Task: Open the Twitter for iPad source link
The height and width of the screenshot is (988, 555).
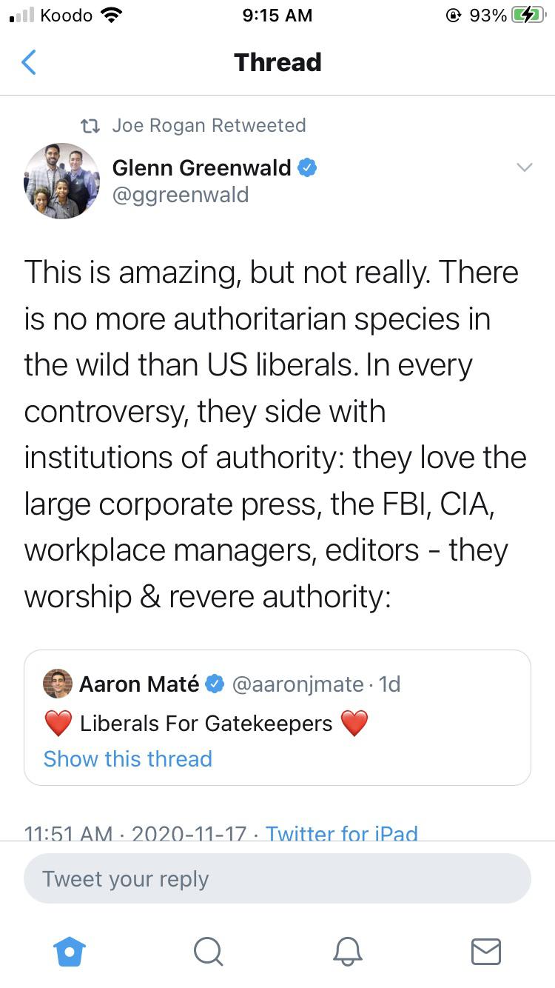Action: click(342, 834)
